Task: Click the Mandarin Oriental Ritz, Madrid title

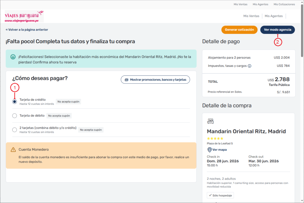Action: tap(246, 131)
